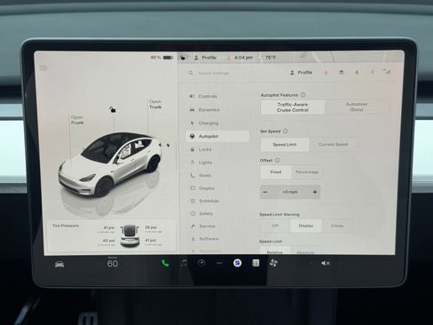Open Profile in the top status bar
The image size is (433, 325).
tap(205, 58)
